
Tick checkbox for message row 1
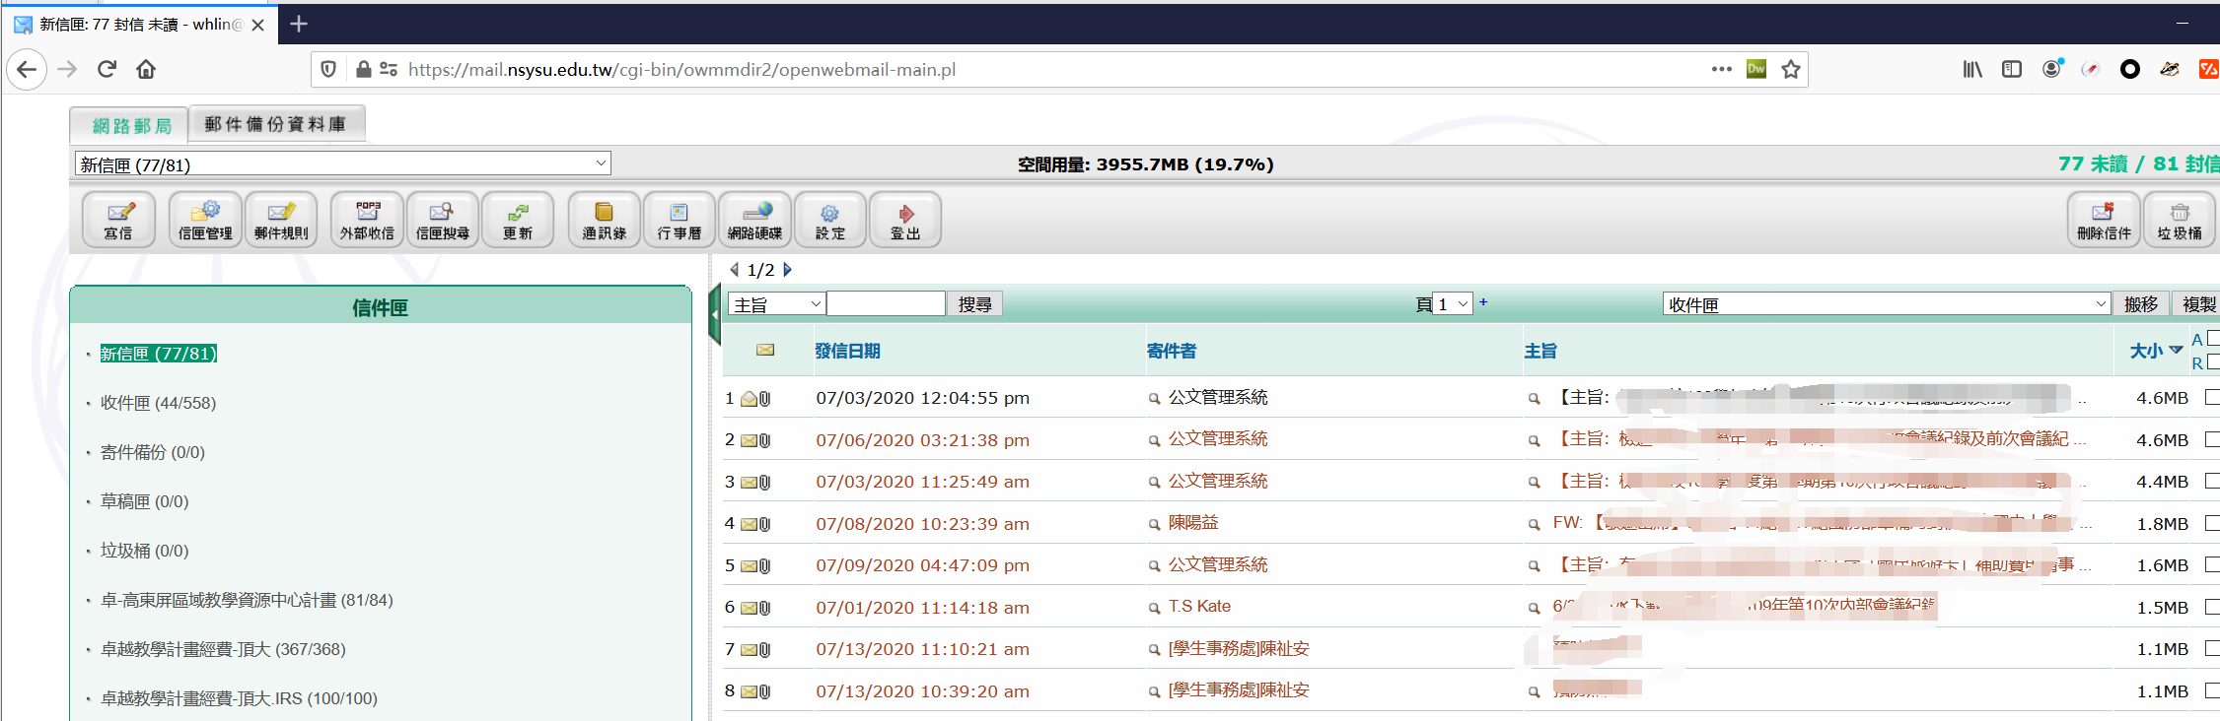[x=2212, y=397]
